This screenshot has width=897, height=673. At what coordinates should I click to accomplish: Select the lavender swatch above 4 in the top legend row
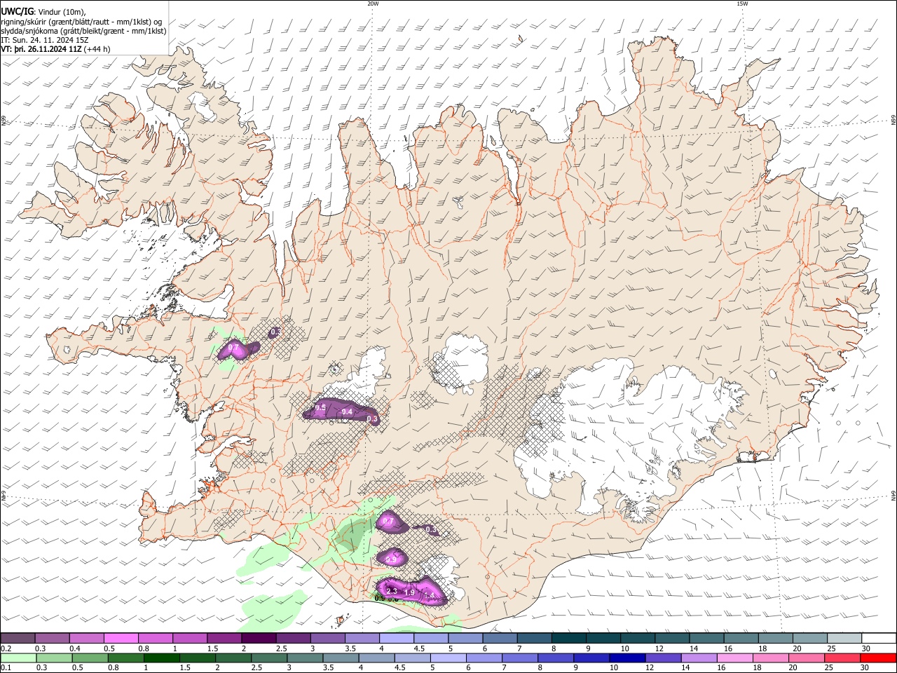397,639
